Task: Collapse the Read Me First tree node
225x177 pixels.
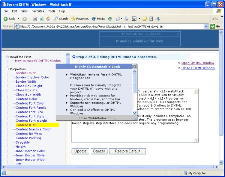Action: point(7,57)
